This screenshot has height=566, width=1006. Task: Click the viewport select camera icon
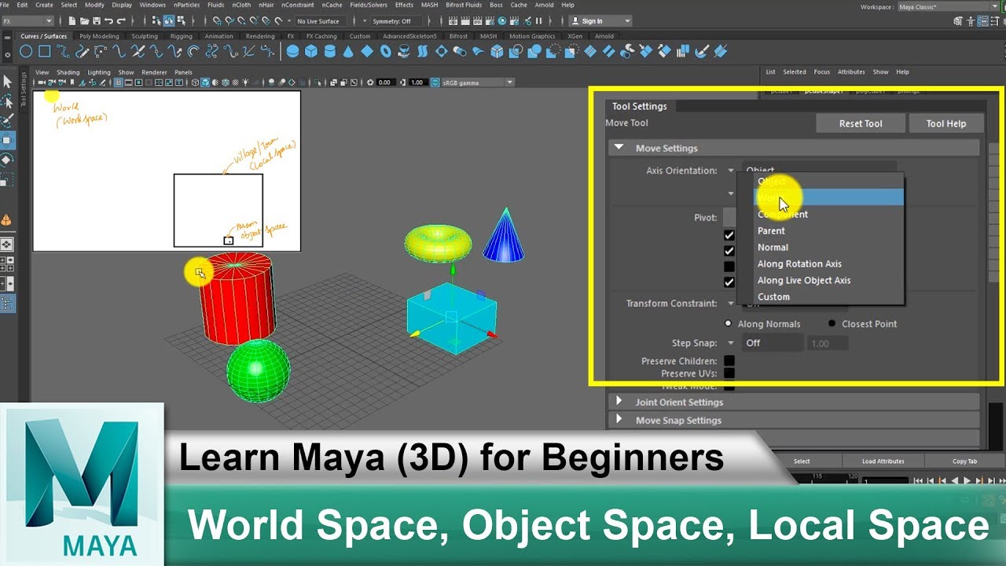pos(42,83)
